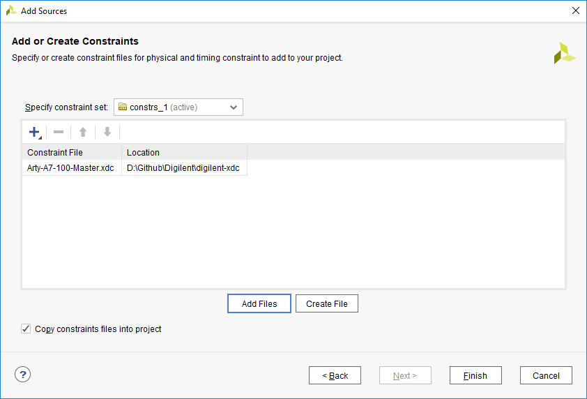Click the Add Files button
This screenshot has width=587, height=399.
pyautogui.click(x=259, y=303)
